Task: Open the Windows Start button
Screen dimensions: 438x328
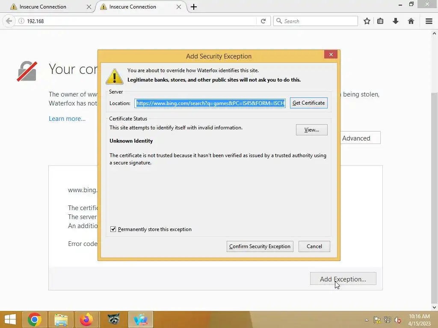Action: click(10, 319)
